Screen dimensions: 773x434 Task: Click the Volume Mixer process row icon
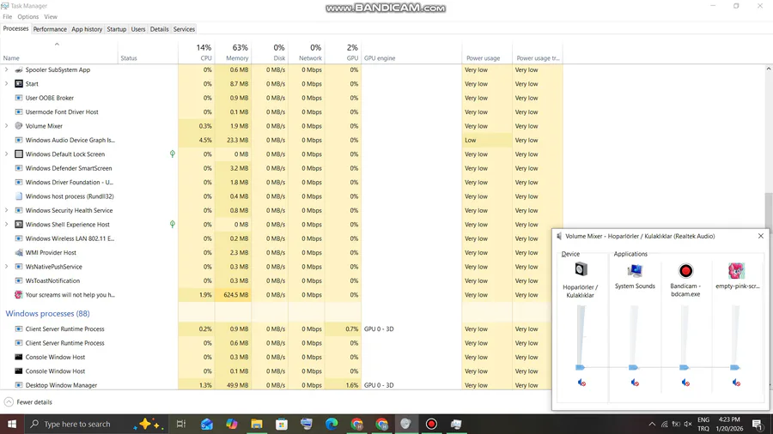[x=19, y=126]
